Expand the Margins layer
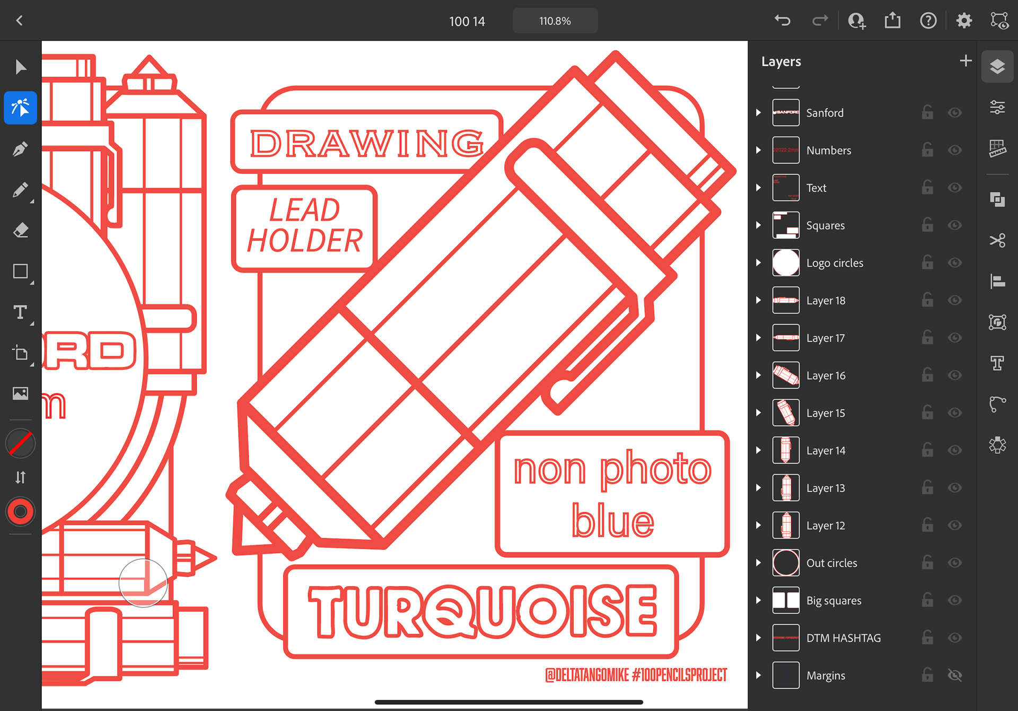The image size is (1018, 711). tap(758, 675)
